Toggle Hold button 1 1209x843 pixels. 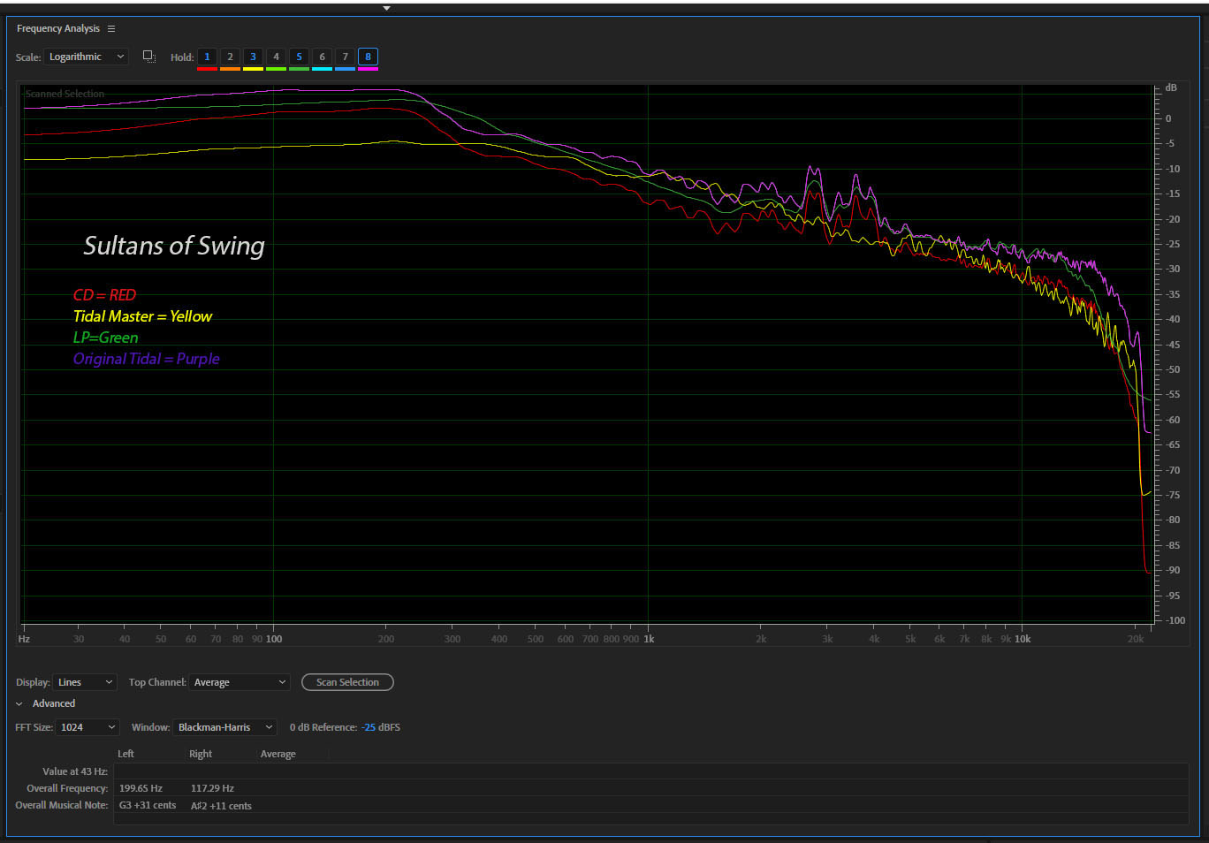click(x=207, y=57)
